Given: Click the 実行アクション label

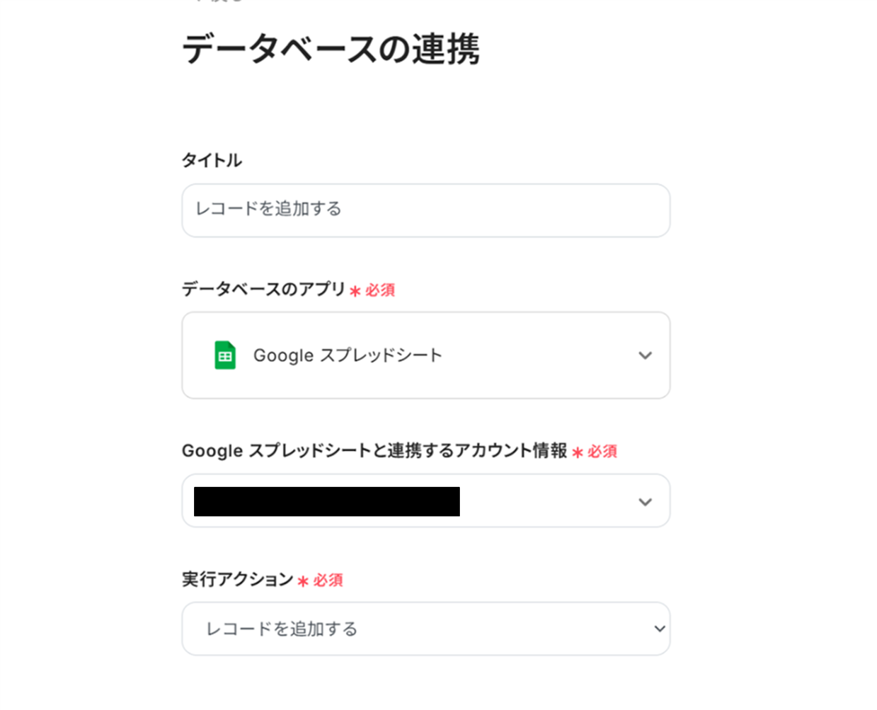Looking at the screenshot, I should [x=237, y=580].
